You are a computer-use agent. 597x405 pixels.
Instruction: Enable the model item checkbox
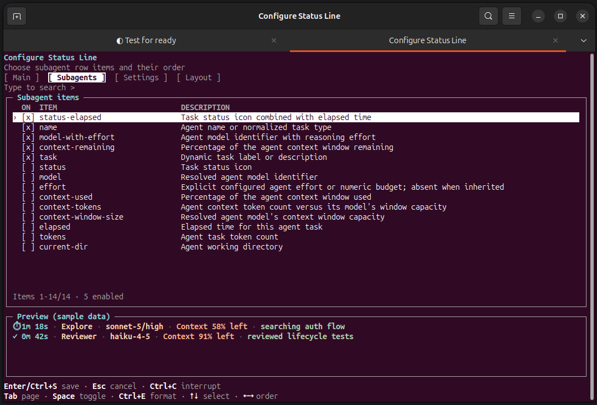(28, 177)
